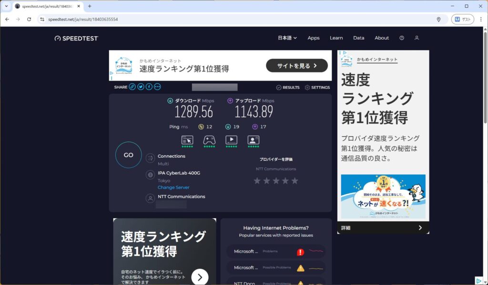This screenshot has height=285, width=488.
Task: Click the browser address bar
Action: click(x=238, y=20)
